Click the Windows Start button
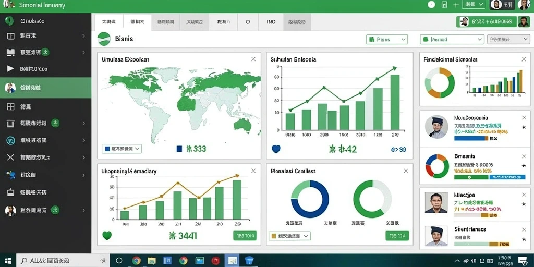The image size is (534, 267). click(7, 261)
